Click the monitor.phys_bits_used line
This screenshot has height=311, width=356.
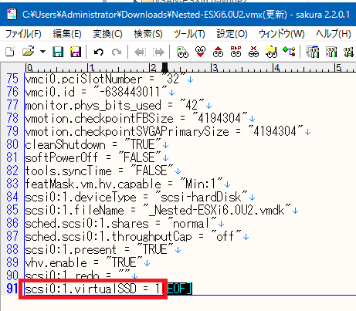115,105
